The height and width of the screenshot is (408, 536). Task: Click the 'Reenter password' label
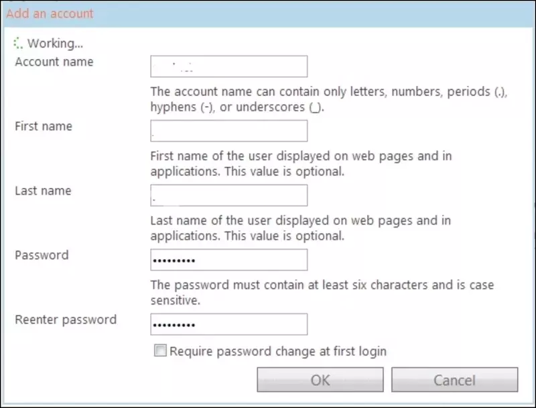tap(66, 319)
